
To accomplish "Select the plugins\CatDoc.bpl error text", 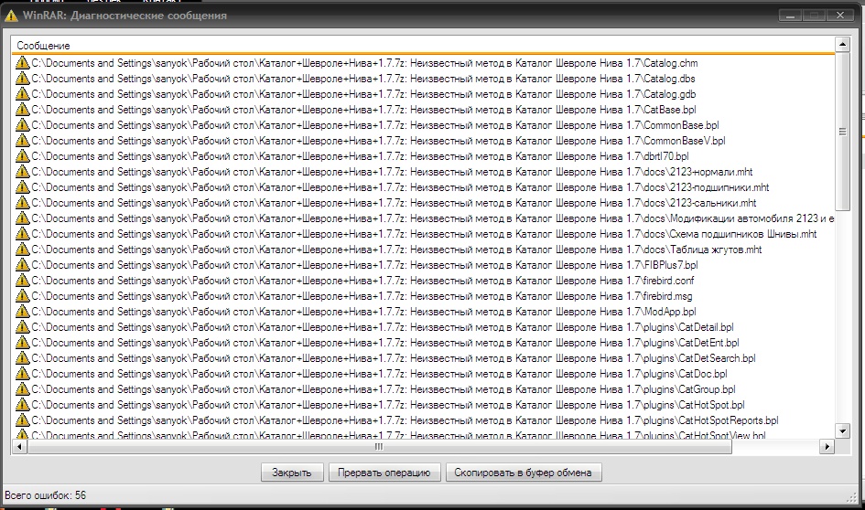I will 380,374.
